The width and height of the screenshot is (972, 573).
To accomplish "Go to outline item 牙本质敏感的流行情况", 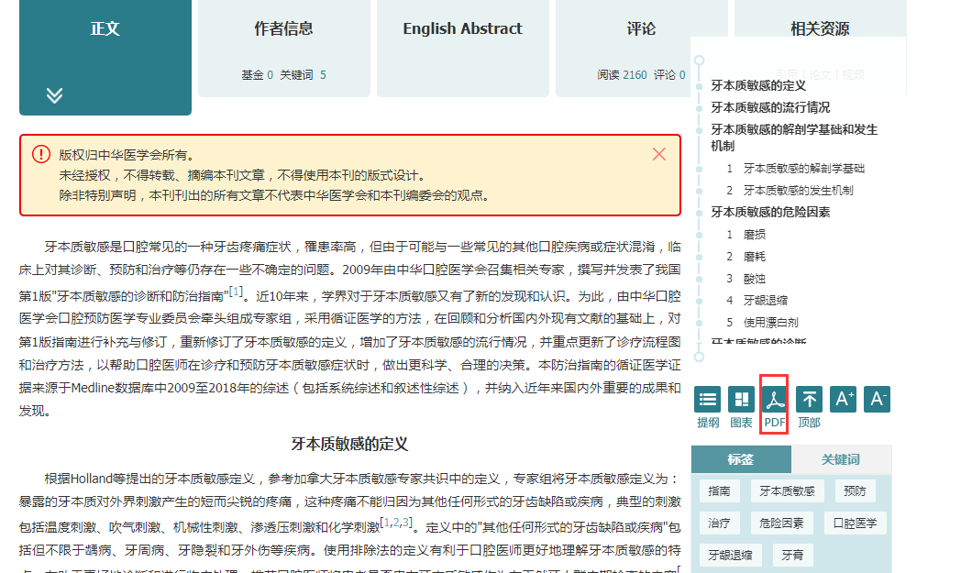I will (770, 107).
